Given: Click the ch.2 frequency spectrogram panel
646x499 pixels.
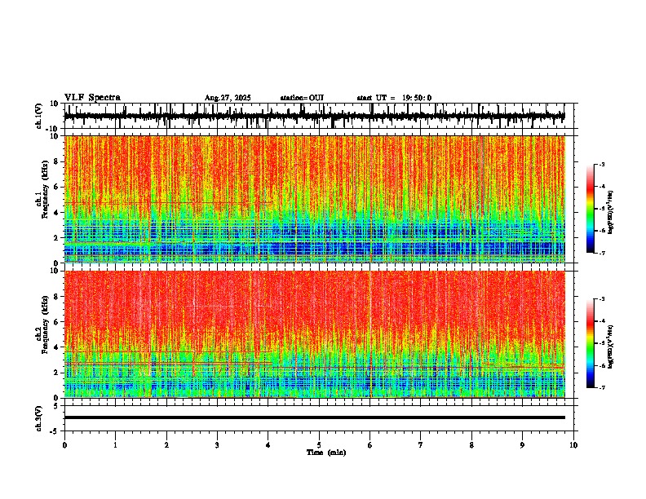Looking at the screenshot, I should click(x=315, y=334).
